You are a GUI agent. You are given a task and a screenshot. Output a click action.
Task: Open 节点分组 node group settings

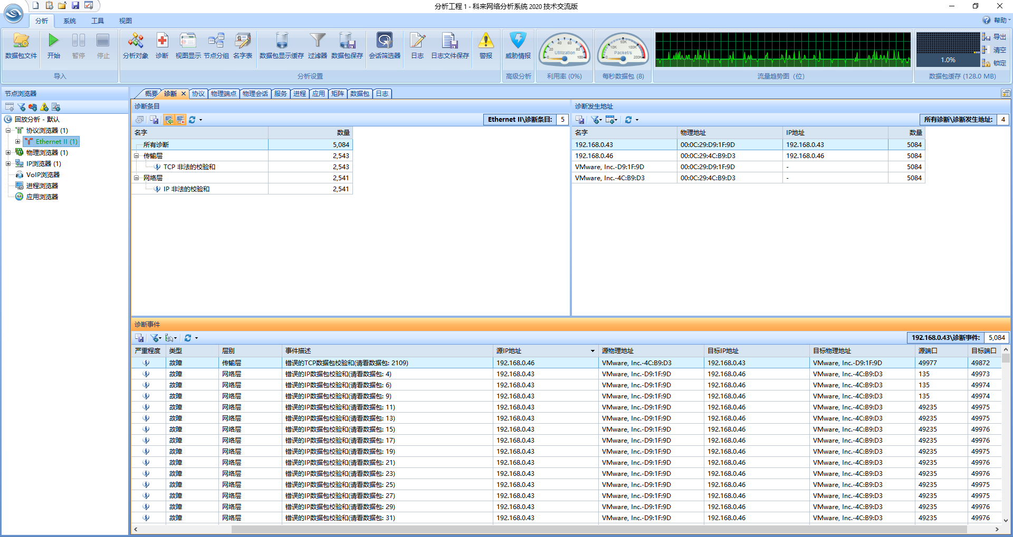tap(216, 46)
